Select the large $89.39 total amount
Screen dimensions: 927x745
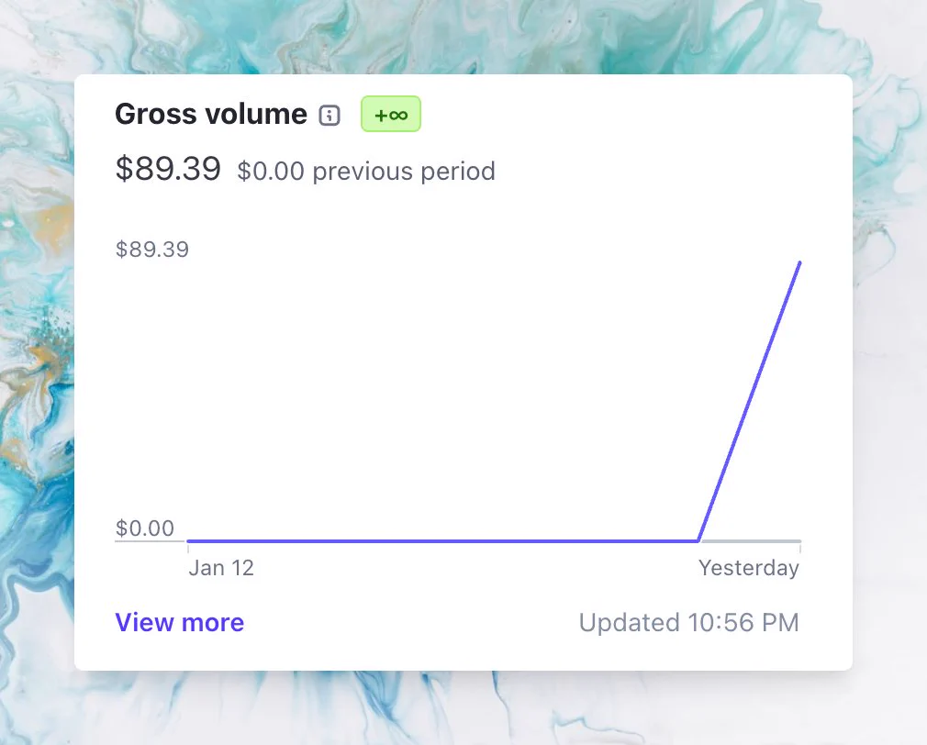[168, 169]
